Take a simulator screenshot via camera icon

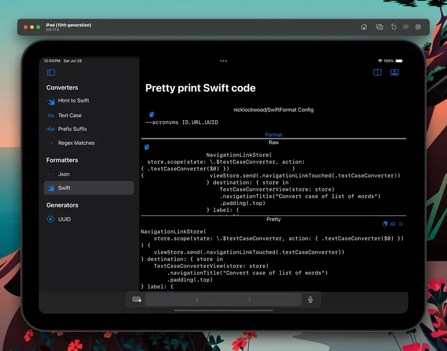pyautogui.click(x=380, y=27)
